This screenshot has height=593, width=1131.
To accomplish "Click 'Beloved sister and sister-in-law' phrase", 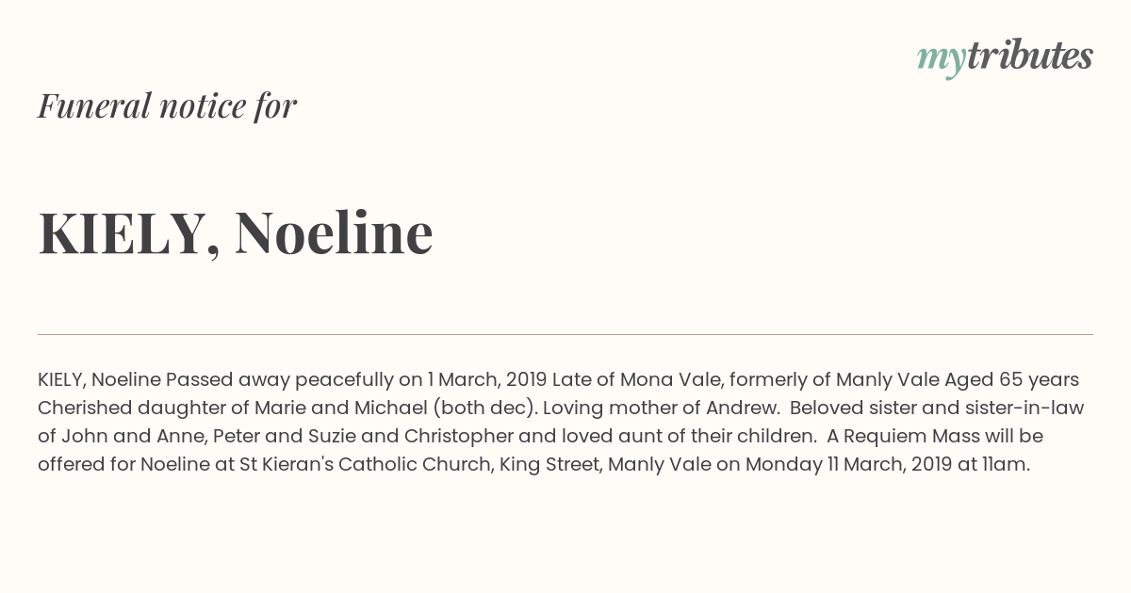I will point(937,409).
